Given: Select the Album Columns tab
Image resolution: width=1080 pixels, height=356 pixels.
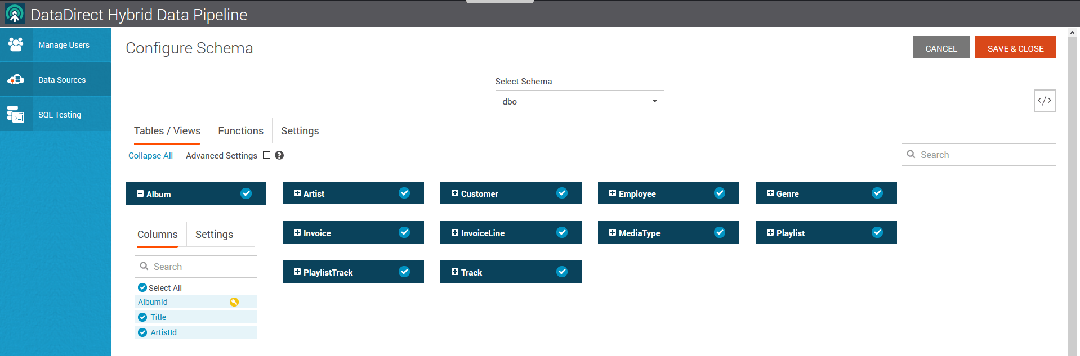Looking at the screenshot, I should [x=158, y=234].
